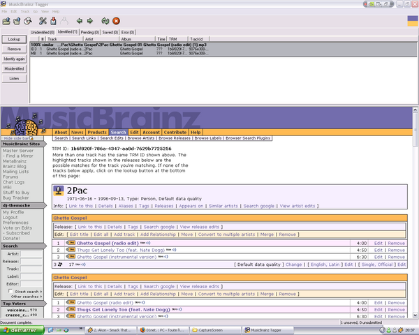Click the Listen button
Viewport: 419px width, 335px height.
14,79
